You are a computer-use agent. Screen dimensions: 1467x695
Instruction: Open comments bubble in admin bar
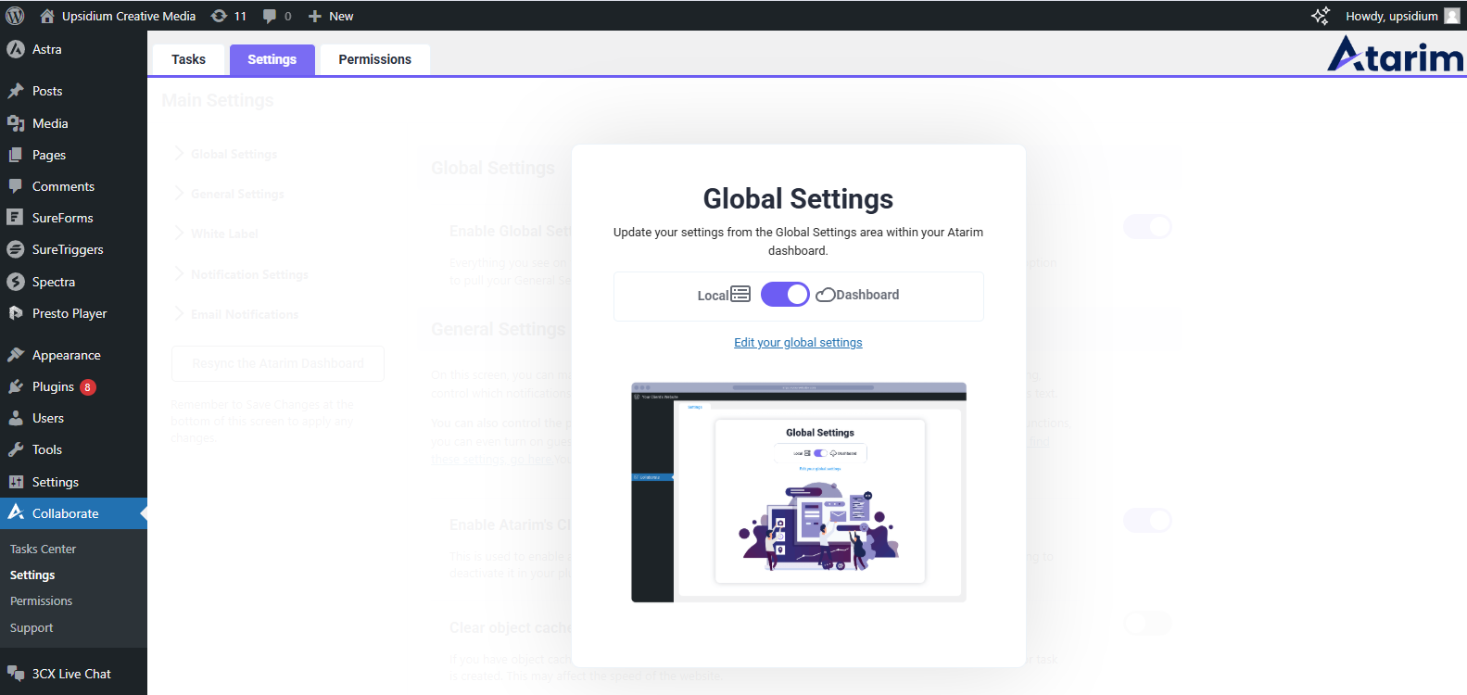[270, 16]
